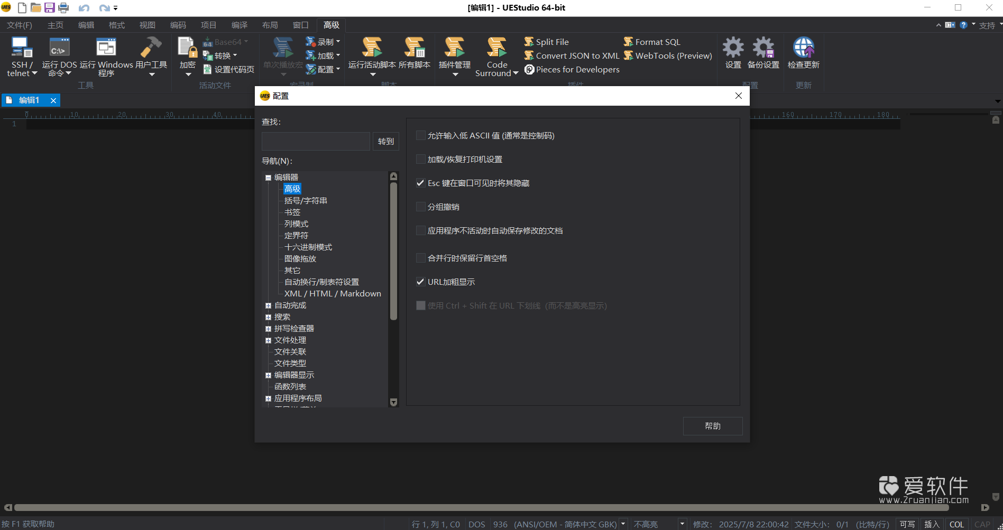Screen dimensions: 1003x530
Task: Check 加载/恢复打印机设置 option
Action: coord(421,159)
